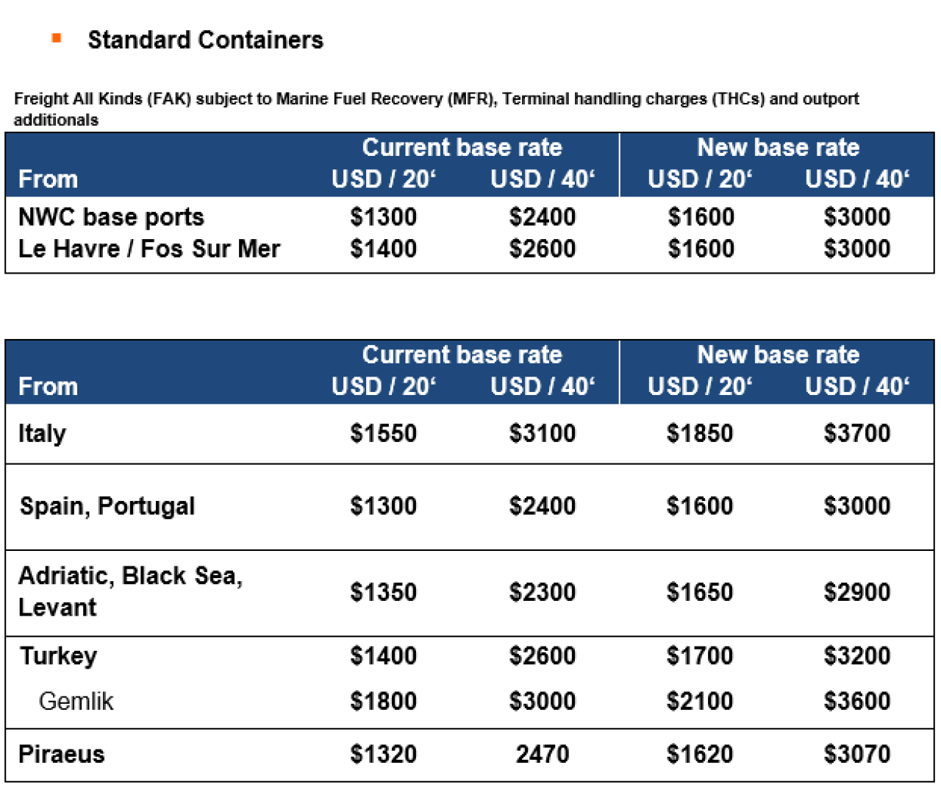
Task: Select the Spain, Portugal row label
Action: click(x=107, y=506)
